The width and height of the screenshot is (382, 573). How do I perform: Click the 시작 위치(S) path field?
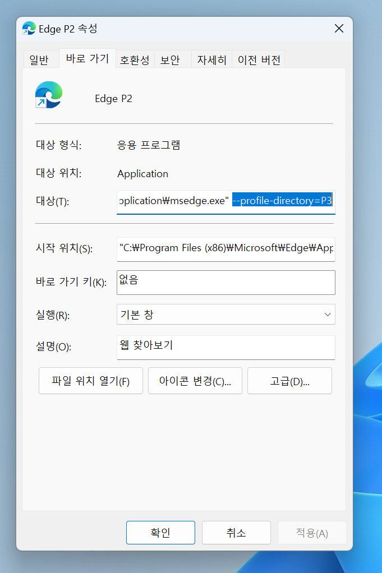coord(226,249)
